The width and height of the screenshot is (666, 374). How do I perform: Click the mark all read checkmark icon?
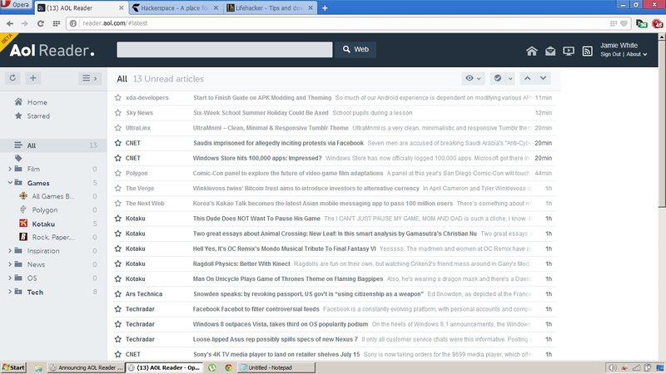(497, 78)
